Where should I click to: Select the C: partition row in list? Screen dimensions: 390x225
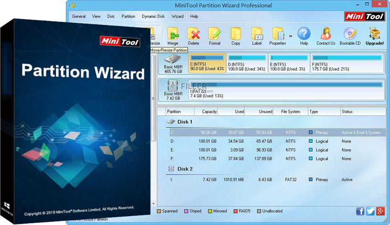tap(272, 132)
